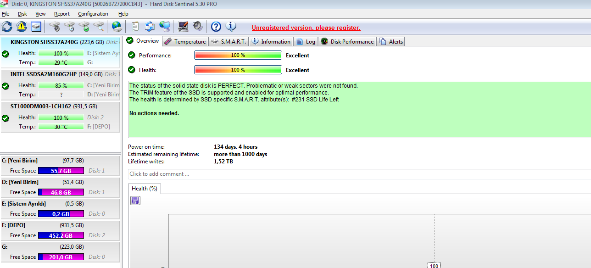
Task: Switch to the Information tab
Action: [x=271, y=41]
